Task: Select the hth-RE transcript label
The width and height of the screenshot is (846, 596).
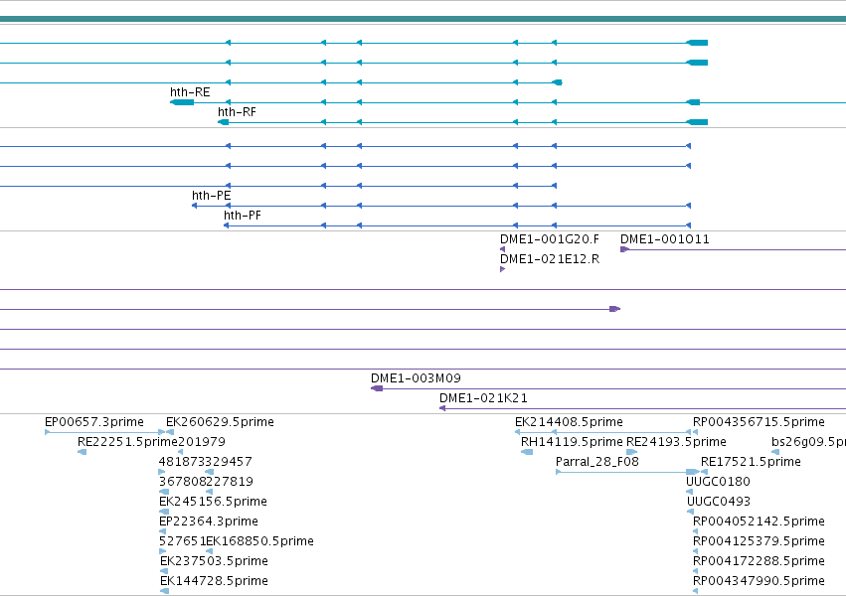Action: [190, 92]
